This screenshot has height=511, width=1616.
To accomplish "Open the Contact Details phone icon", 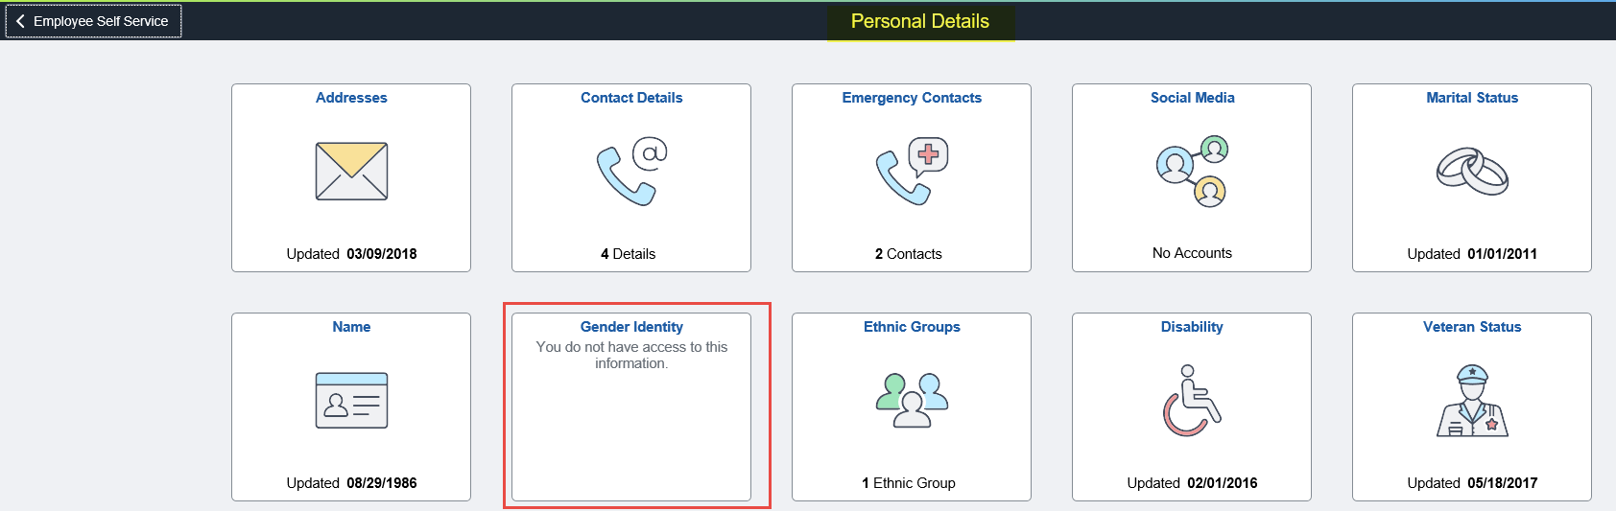I will [631, 172].
